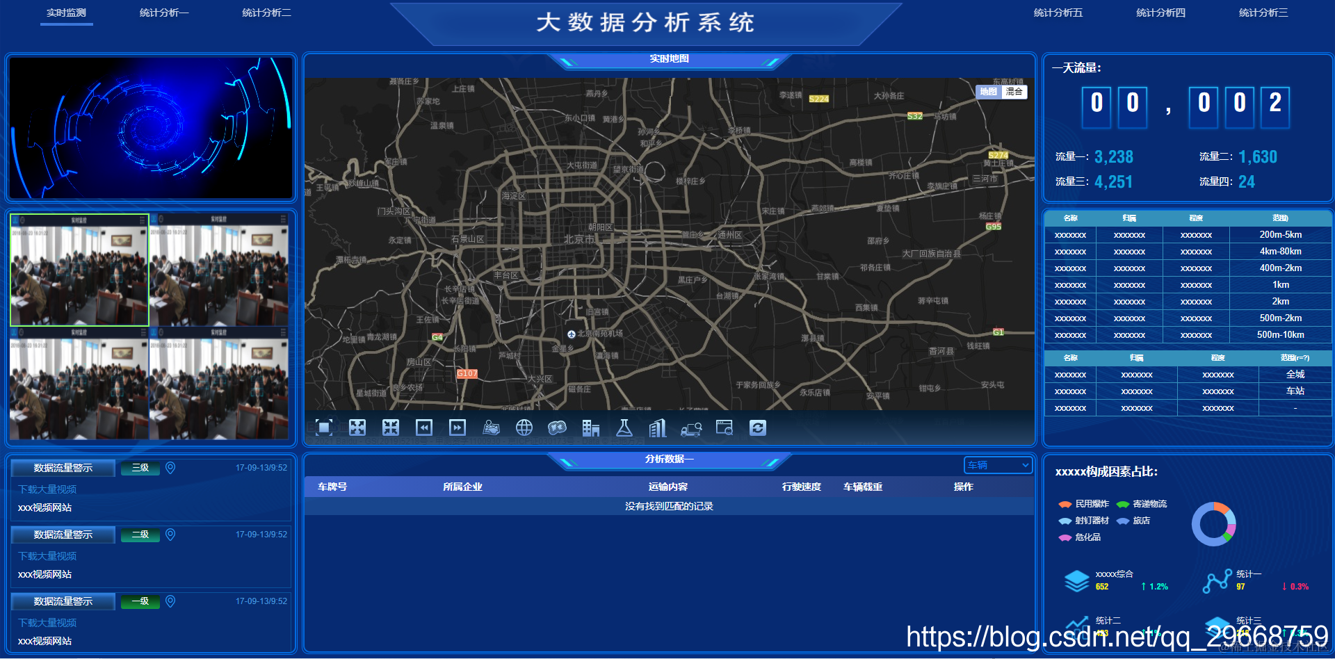Click the small building icon in map toolbar
Image resolution: width=1335 pixels, height=659 pixels.
tap(591, 428)
